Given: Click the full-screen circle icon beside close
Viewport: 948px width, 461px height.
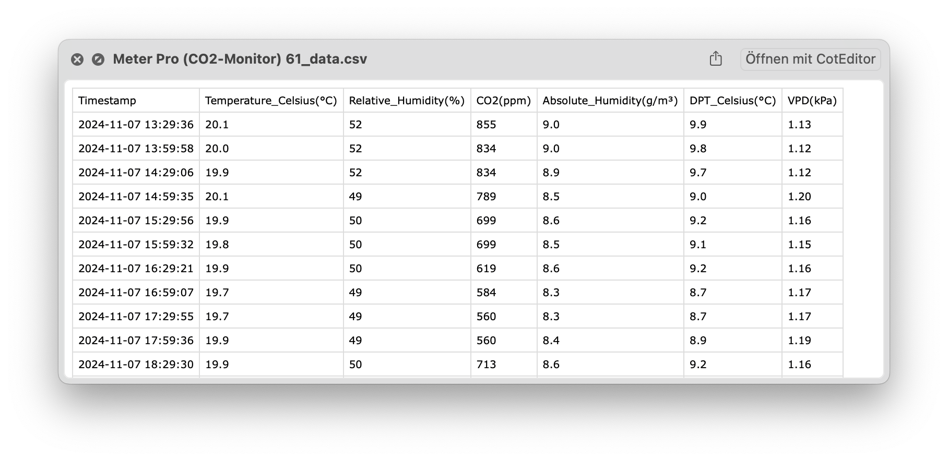Looking at the screenshot, I should pyautogui.click(x=98, y=59).
